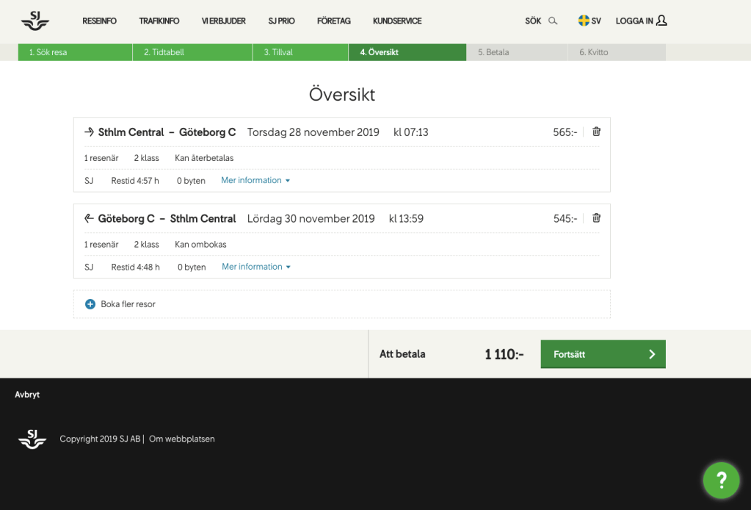This screenshot has width=751, height=510.
Task: Remove the Göteborg C – Sthlm Central trip
Action: coord(596,218)
